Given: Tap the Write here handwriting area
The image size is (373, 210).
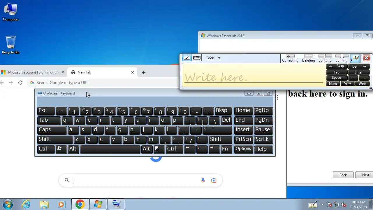Looking at the screenshot, I should click(254, 75).
